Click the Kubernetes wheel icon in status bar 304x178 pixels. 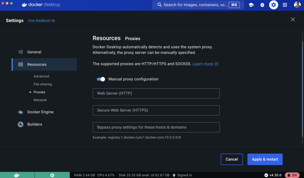coord(52,175)
